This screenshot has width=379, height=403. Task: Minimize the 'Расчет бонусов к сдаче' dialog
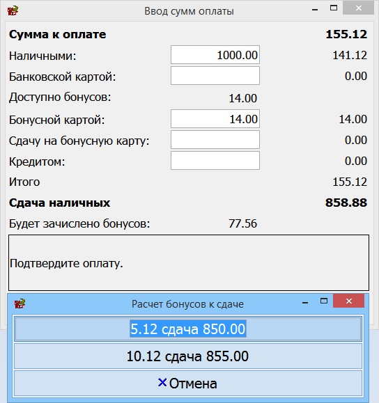pos(305,302)
